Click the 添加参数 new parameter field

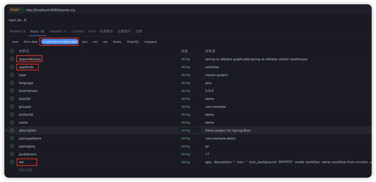click(x=26, y=170)
